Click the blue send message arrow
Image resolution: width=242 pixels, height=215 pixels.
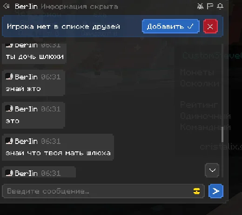216,191
